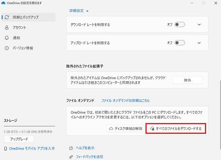Open ファイル オンデマンドの詳細はこちら link
Image resolution: width=221 pixels, height=160 pixels.
[125, 101]
